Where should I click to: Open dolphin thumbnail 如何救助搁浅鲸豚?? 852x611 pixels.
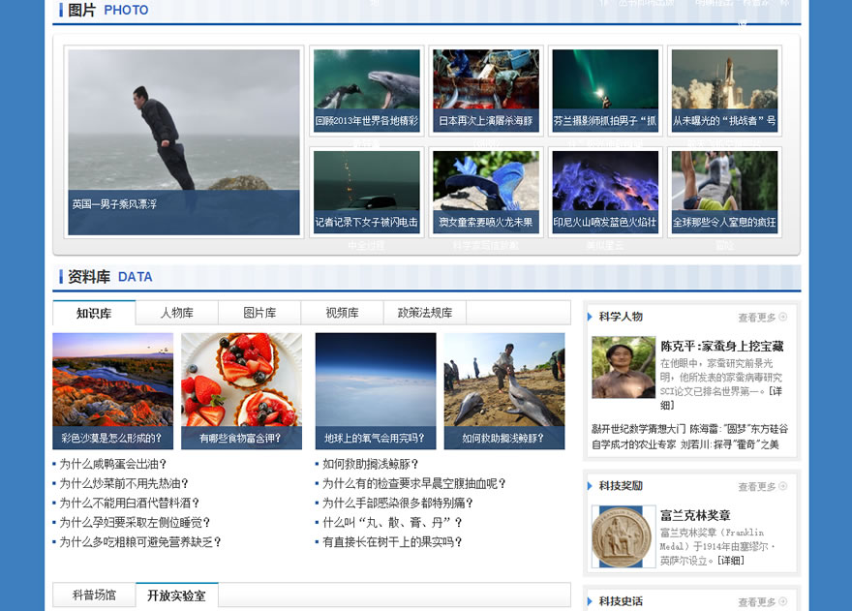[504, 391]
